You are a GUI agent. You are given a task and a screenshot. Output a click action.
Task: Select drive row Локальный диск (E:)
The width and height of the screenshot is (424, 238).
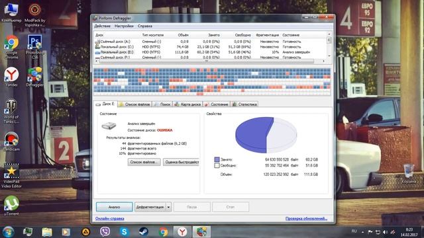(211, 52)
